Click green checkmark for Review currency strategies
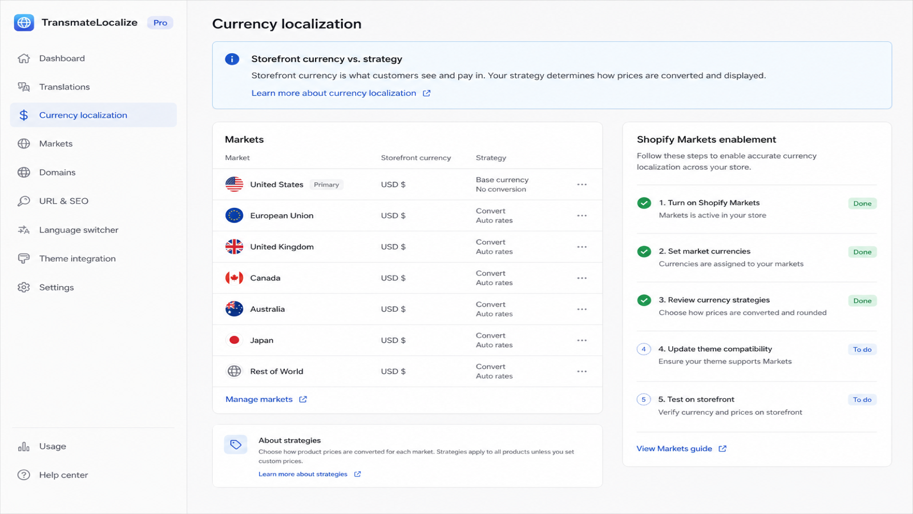913x514 pixels. pyautogui.click(x=644, y=300)
